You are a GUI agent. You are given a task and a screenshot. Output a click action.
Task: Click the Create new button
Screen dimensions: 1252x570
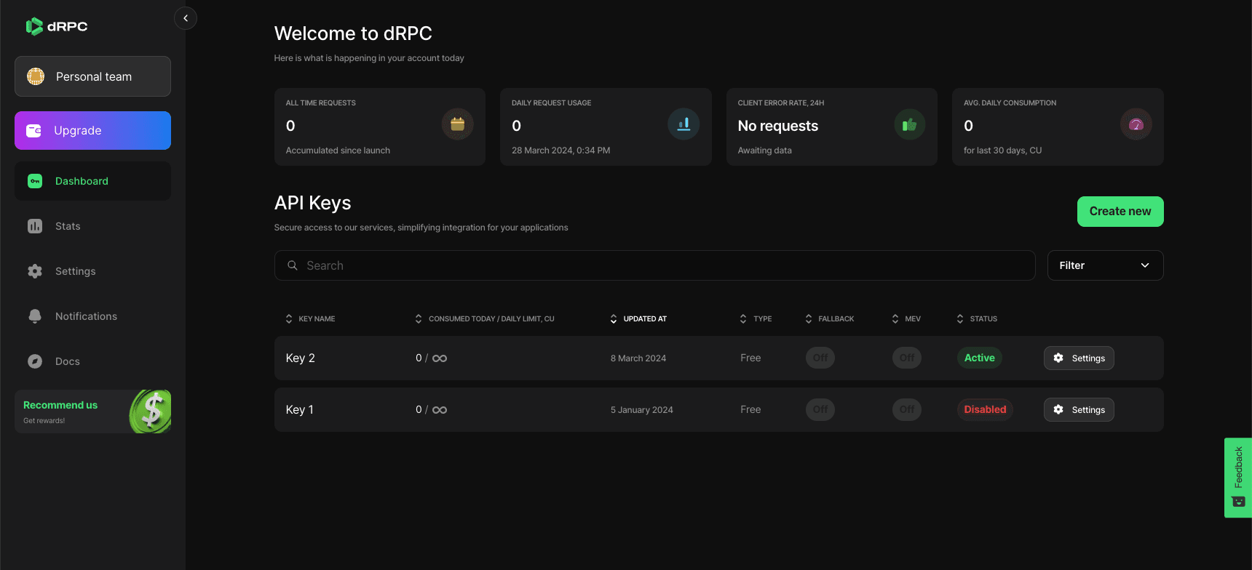[x=1120, y=212]
